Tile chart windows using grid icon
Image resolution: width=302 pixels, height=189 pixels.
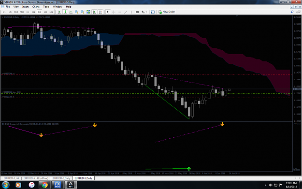click(88, 12)
